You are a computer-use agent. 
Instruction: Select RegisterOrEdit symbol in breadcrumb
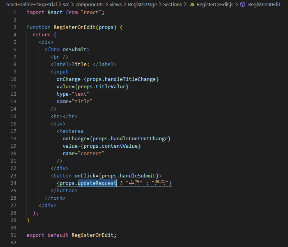pos(264,4)
